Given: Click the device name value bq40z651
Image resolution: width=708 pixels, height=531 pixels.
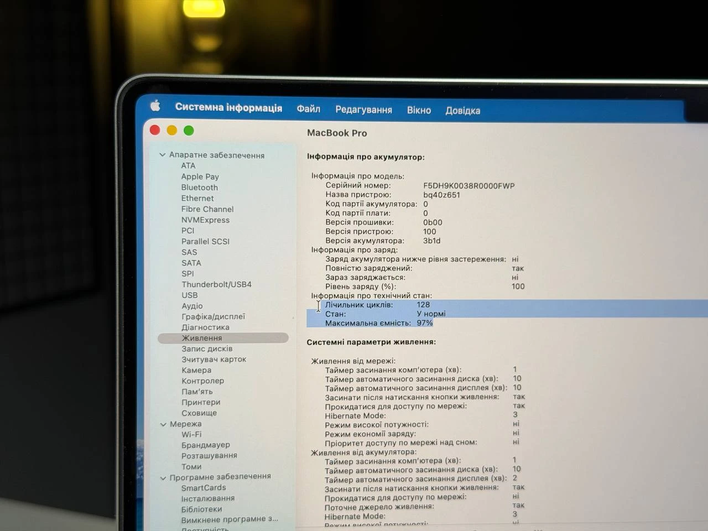Looking at the screenshot, I should pyautogui.click(x=441, y=195).
